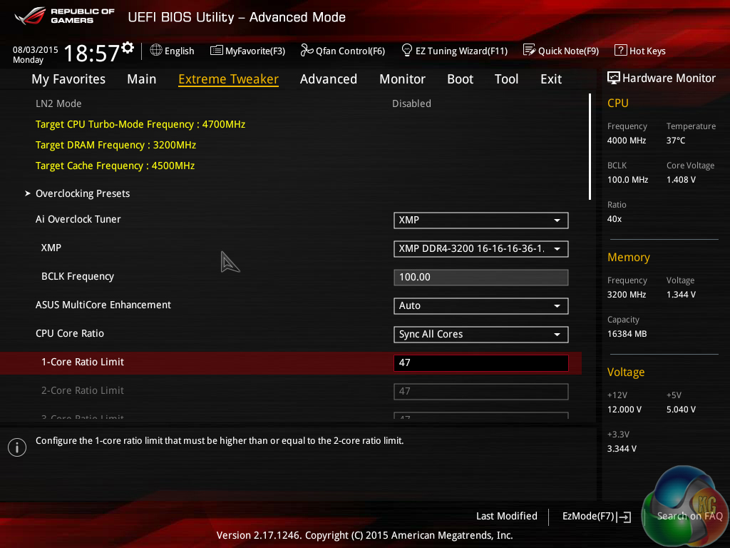This screenshot has height=548, width=730.
Task: Launch EZ Tuning Wizard(F11)
Action: click(454, 51)
